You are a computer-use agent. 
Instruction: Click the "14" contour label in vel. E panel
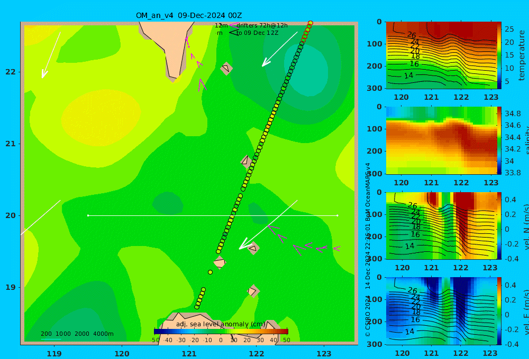pos(409,332)
